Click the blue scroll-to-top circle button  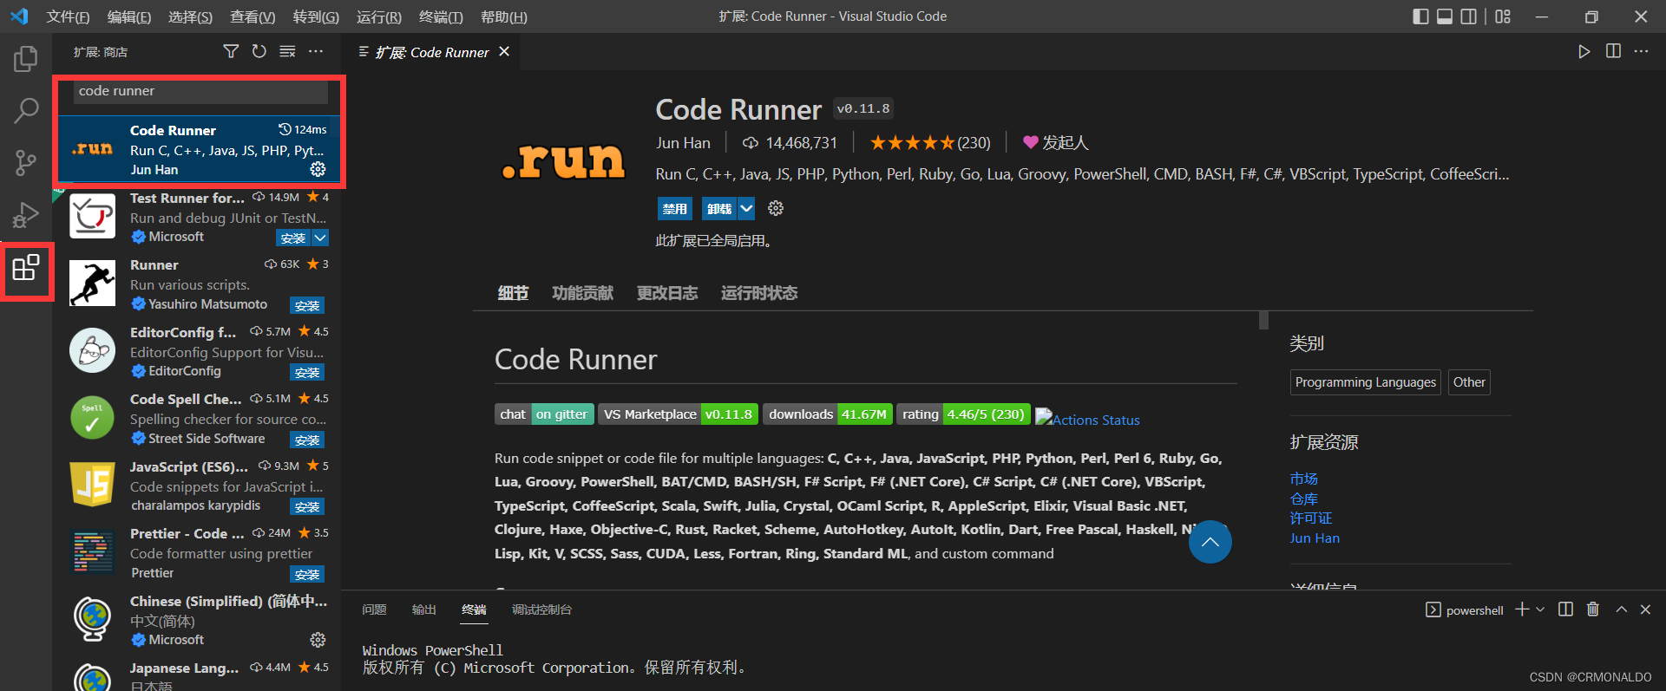point(1210,542)
